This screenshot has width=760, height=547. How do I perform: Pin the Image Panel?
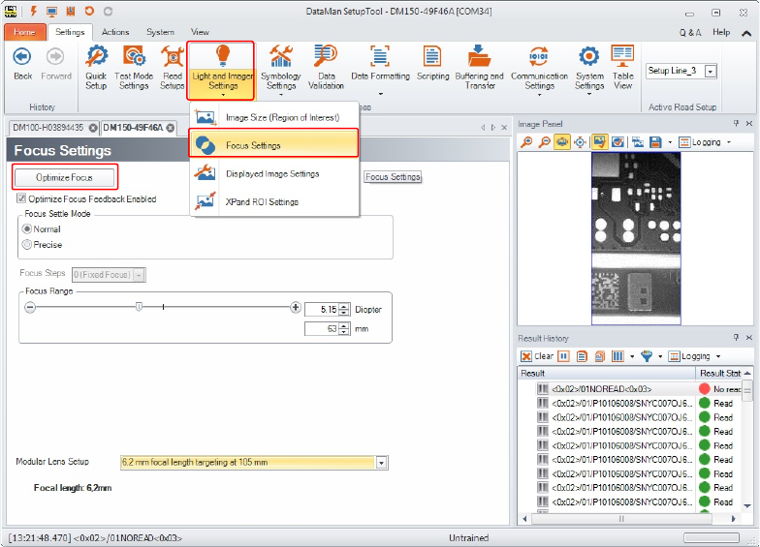(737, 124)
